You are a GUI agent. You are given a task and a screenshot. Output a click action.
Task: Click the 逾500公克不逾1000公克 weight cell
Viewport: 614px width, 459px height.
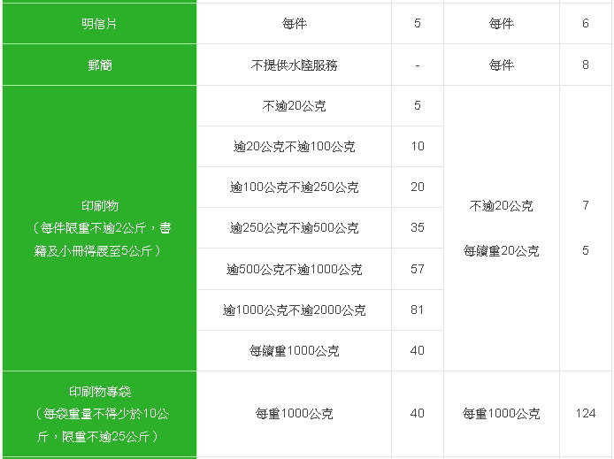(x=294, y=269)
